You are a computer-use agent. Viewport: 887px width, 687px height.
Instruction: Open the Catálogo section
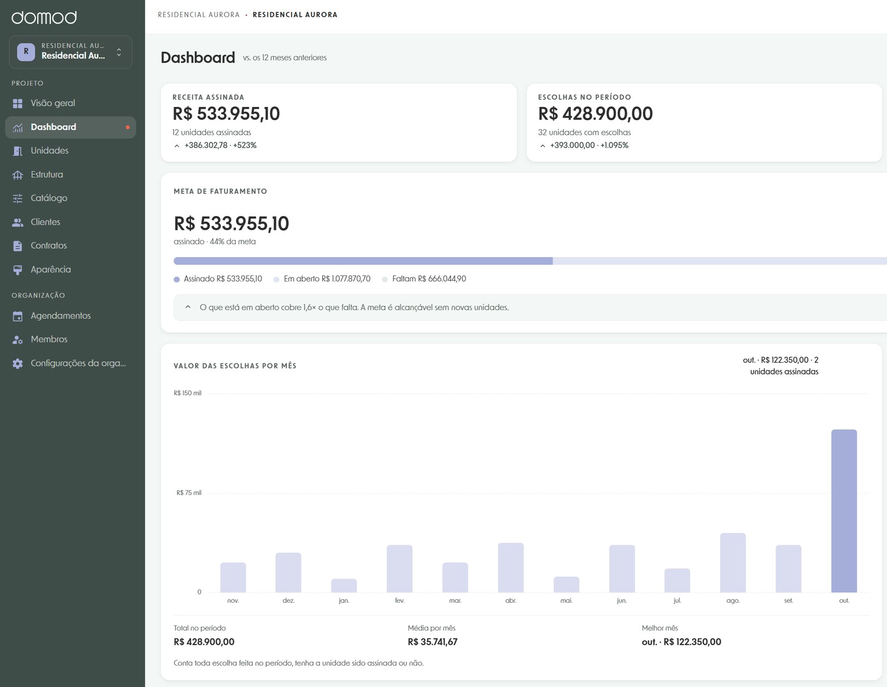(70, 198)
